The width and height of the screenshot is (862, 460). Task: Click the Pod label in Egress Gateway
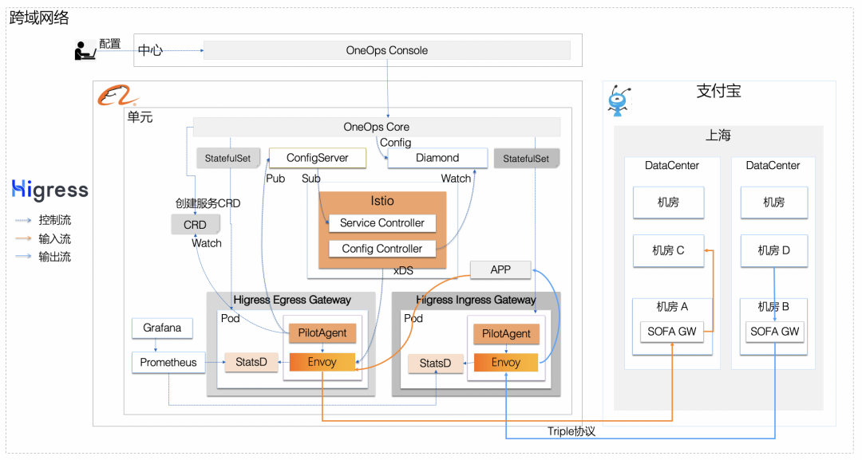click(x=231, y=318)
